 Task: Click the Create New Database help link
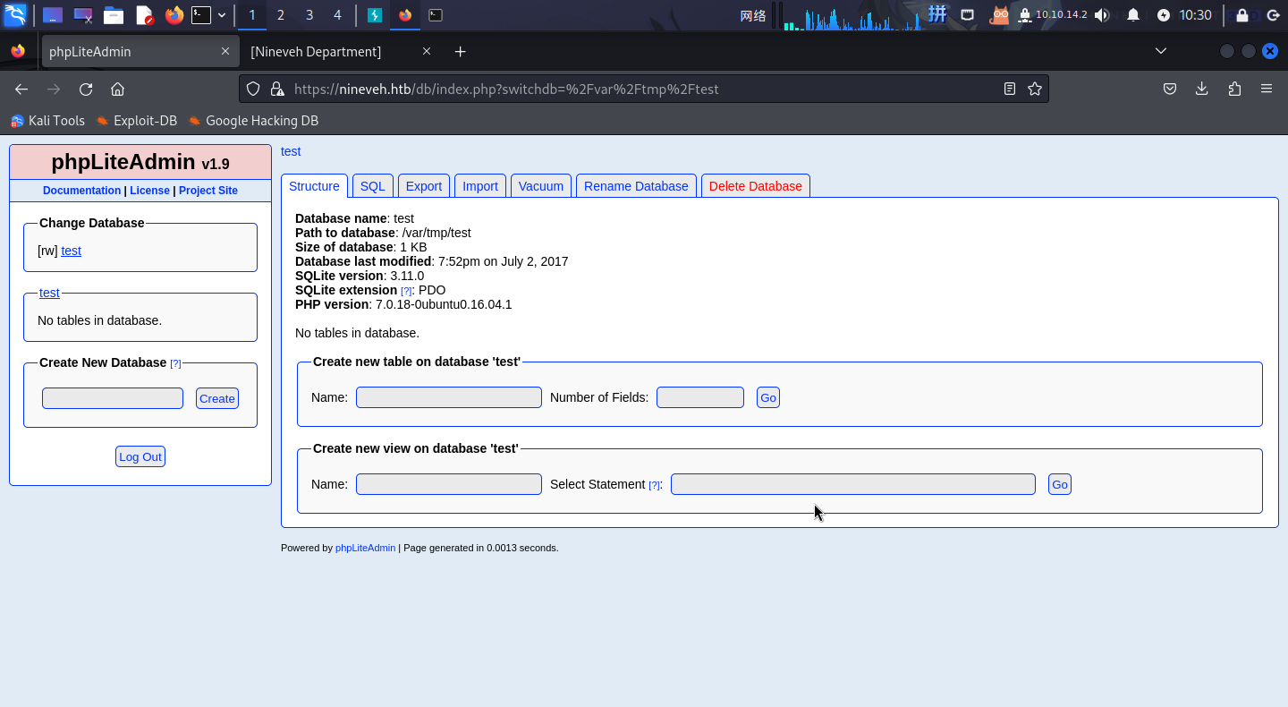coord(175,363)
